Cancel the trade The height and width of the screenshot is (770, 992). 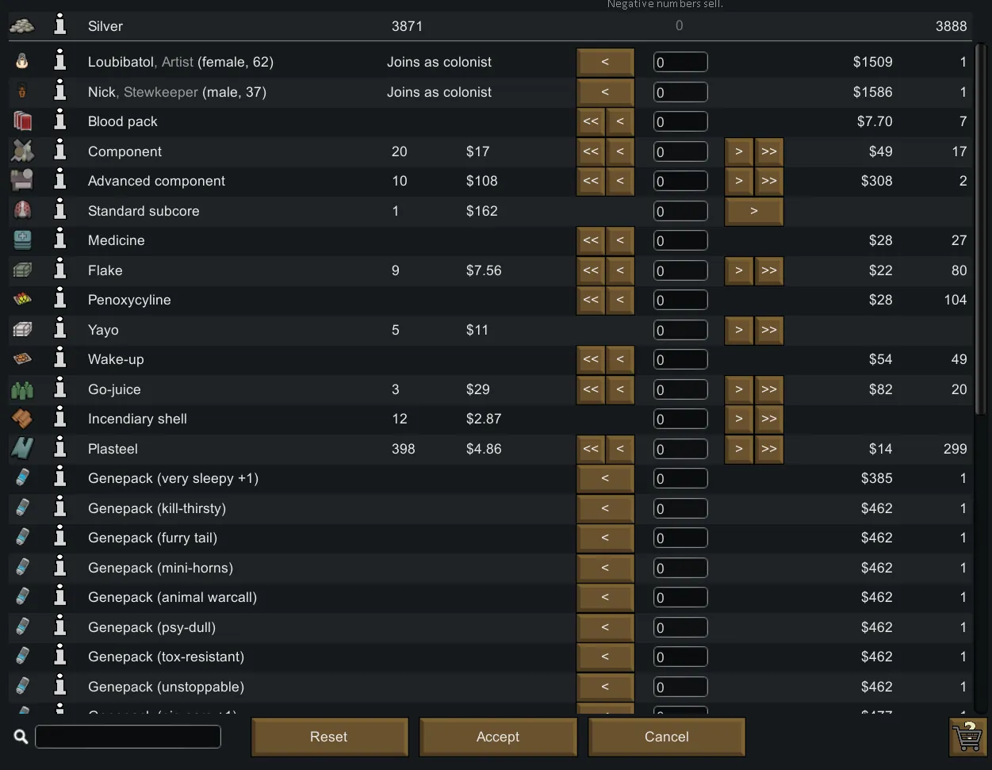click(x=666, y=737)
